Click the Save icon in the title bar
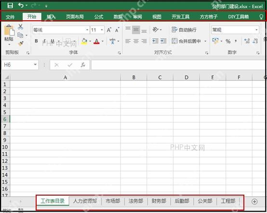Image resolution: width=267 pixels, height=213 pixels. tap(10, 6)
